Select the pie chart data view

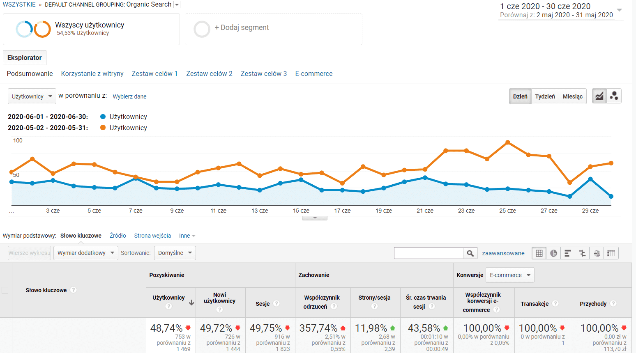[553, 253]
